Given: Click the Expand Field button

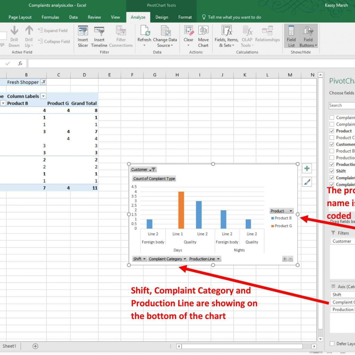Looking at the screenshot, I should coord(53,31).
